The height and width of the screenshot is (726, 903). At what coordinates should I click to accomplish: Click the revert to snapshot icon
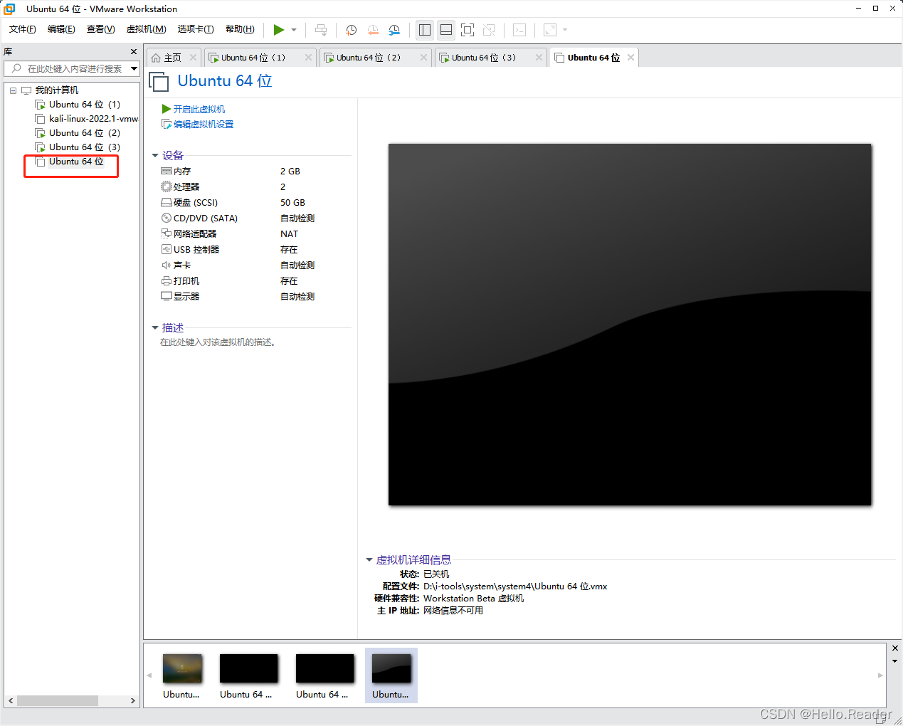tap(373, 30)
